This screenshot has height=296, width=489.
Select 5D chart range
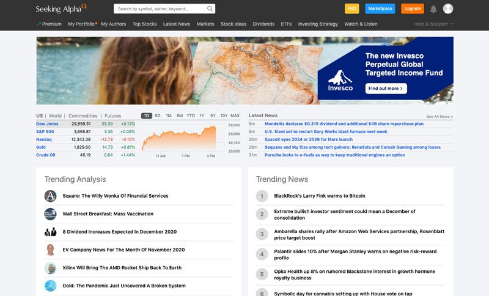(158, 116)
